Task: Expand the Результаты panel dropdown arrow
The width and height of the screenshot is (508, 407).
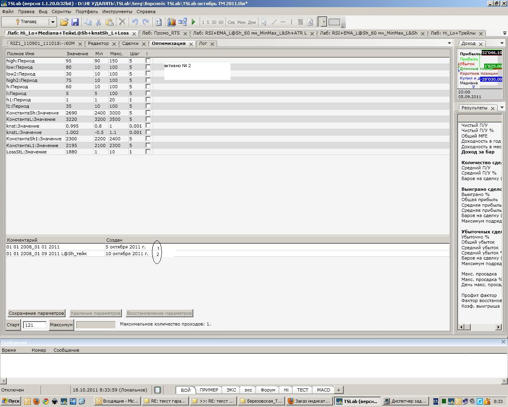Action: [x=502, y=108]
